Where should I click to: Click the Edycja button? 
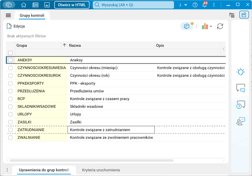pyautogui.click(x=16, y=26)
